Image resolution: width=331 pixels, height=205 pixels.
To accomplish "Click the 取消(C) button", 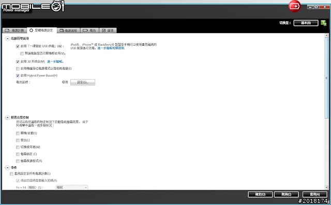I will click(286, 195).
